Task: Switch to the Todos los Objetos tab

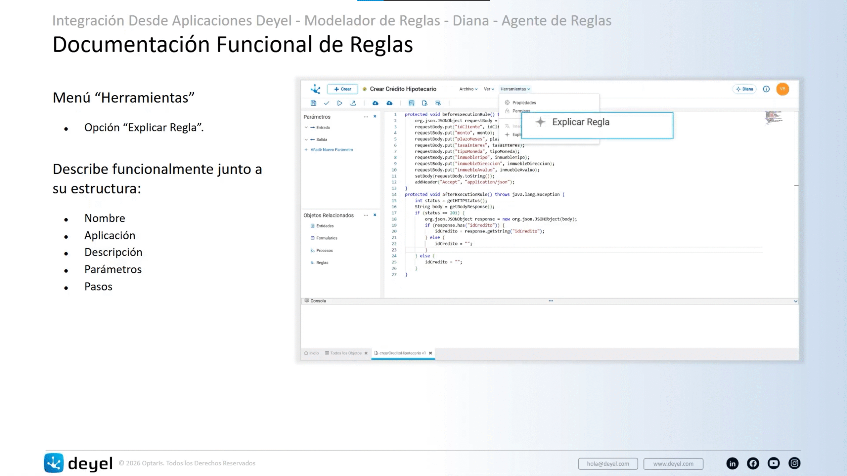Action: 345,353
